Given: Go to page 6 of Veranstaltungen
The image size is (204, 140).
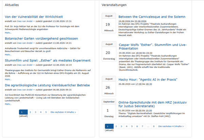Looking at the screenshot, I should [137, 126].
